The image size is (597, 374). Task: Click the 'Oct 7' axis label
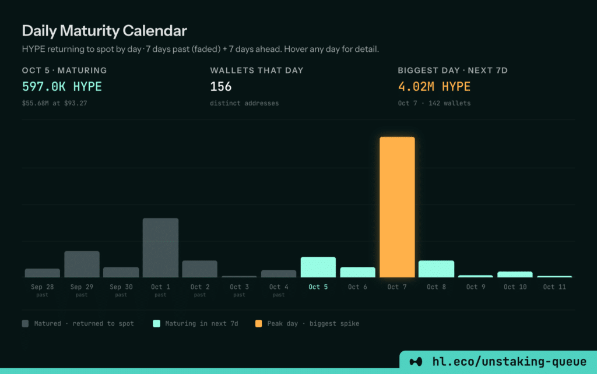(x=397, y=287)
